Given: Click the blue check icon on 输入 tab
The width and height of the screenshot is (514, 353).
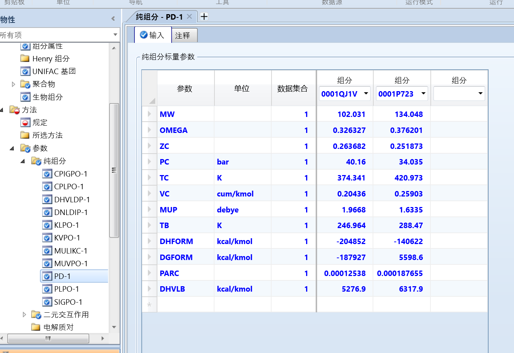Looking at the screenshot, I should tap(144, 35).
